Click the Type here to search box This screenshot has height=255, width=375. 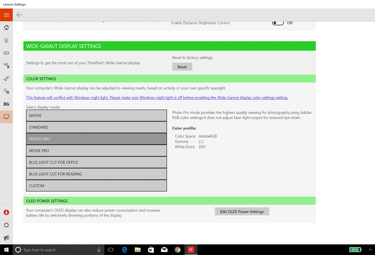coord(58,250)
